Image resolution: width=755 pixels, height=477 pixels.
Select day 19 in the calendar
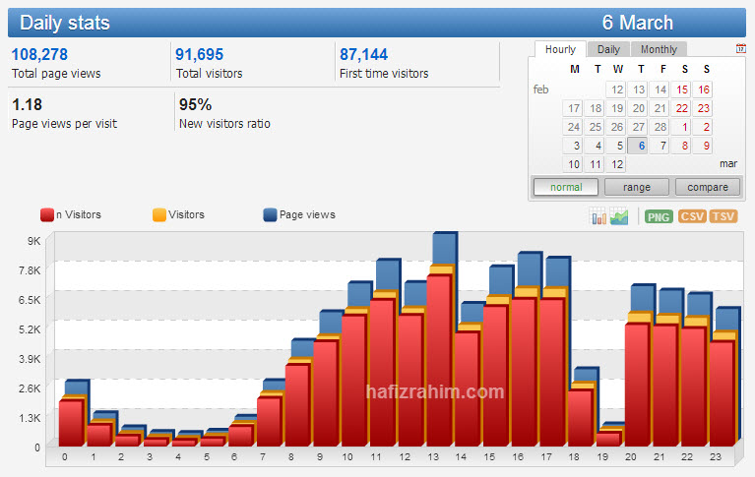(x=615, y=108)
